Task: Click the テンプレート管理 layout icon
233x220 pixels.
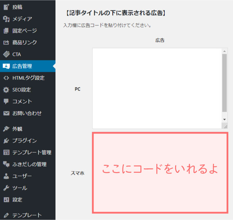Action: point(6,152)
